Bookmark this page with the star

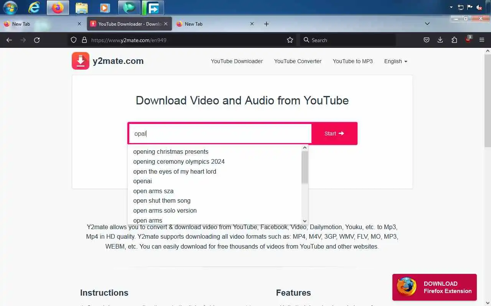point(290,40)
